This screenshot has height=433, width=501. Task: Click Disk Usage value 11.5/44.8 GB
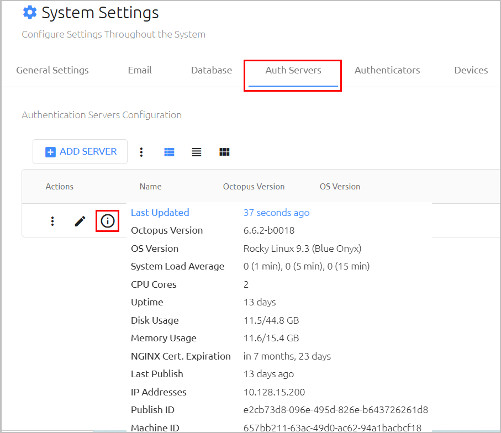coord(271,320)
